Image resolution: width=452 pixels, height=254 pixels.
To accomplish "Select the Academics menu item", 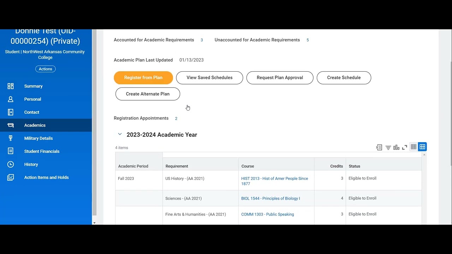I will [46, 125].
